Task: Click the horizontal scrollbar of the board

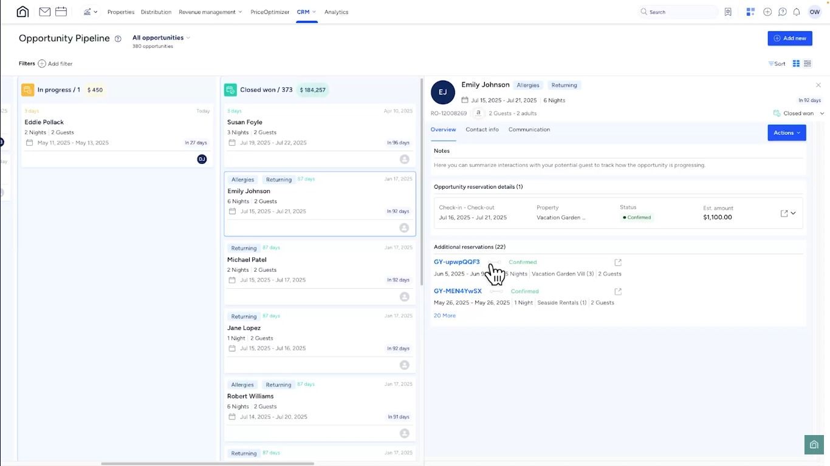Action: (x=207, y=464)
